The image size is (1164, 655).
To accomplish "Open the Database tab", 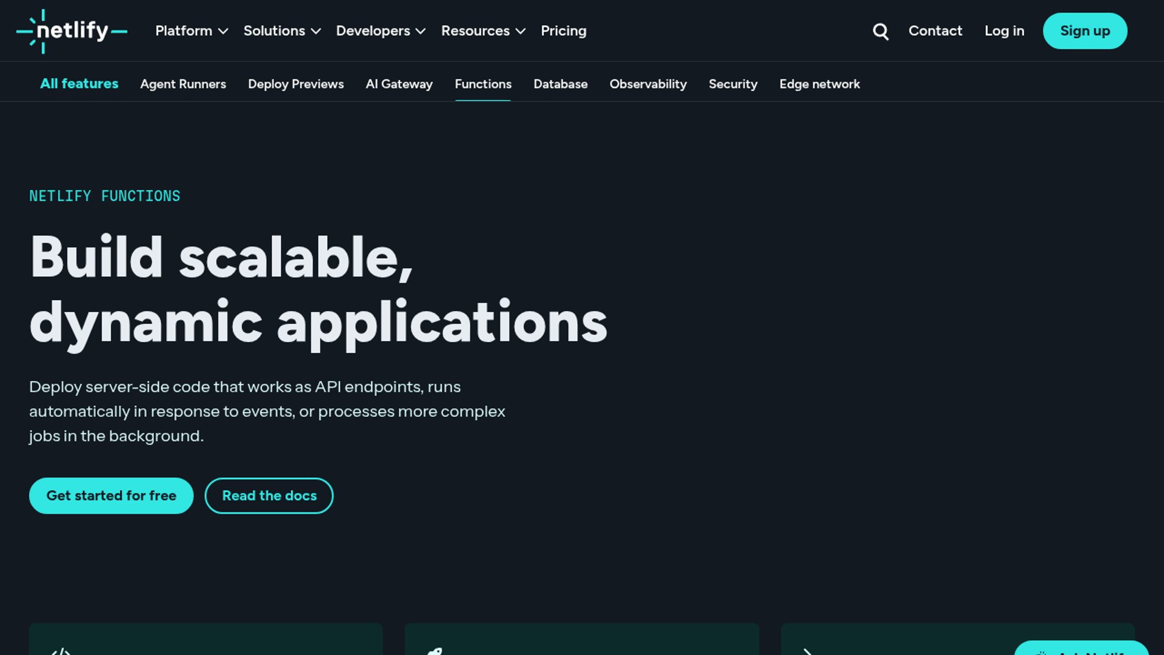I will pos(560,84).
